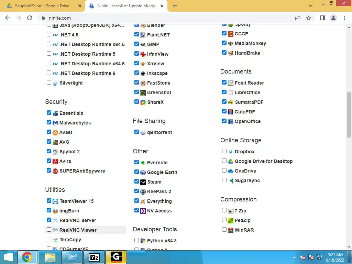Open File Explorer from taskbar
Screen dimensions: 352x264
50,257
